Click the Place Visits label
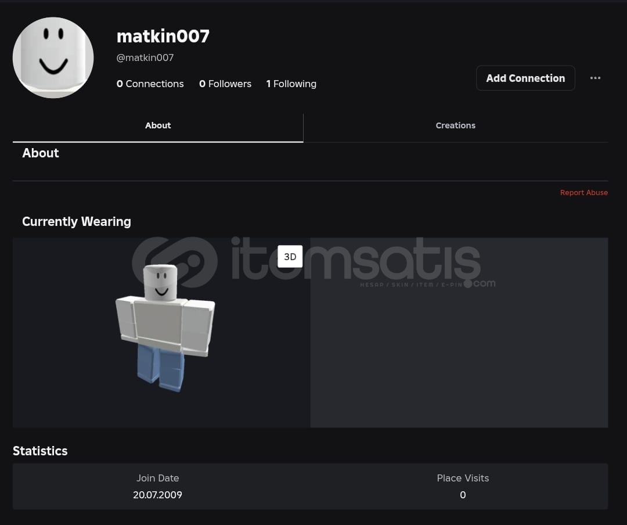The width and height of the screenshot is (627, 525). [463, 478]
